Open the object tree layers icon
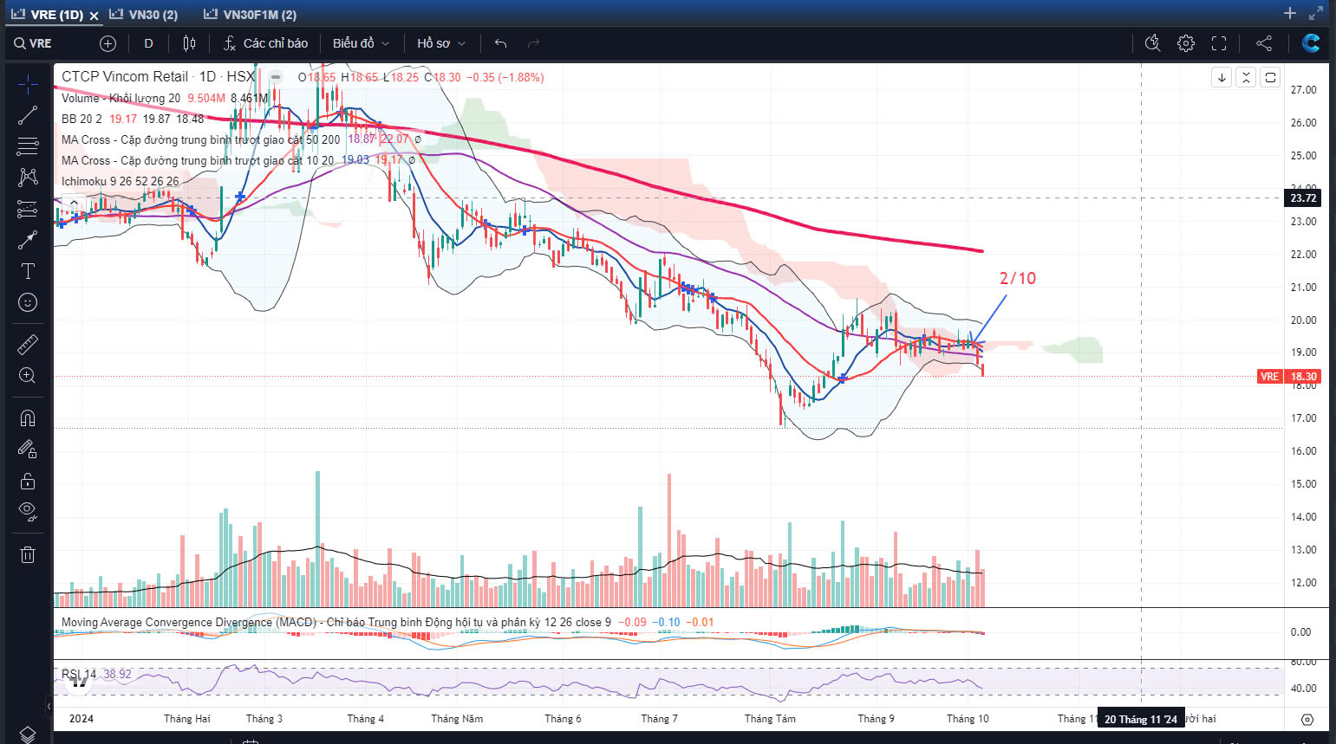 point(28,734)
